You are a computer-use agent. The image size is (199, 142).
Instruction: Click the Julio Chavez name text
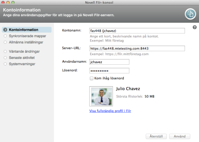point(128,89)
